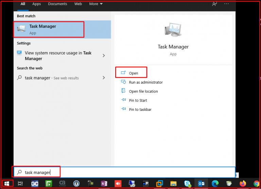
Task: Expand the More search filter dropdown
Action: point(96,4)
